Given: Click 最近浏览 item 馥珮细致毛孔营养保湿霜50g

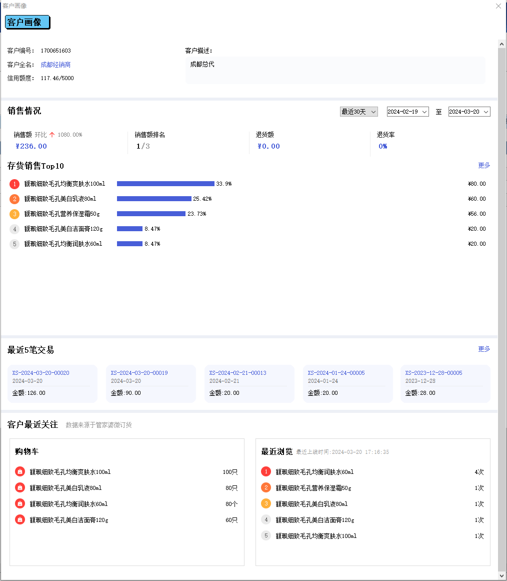Looking at the screenshot, I should pos(313,488).
